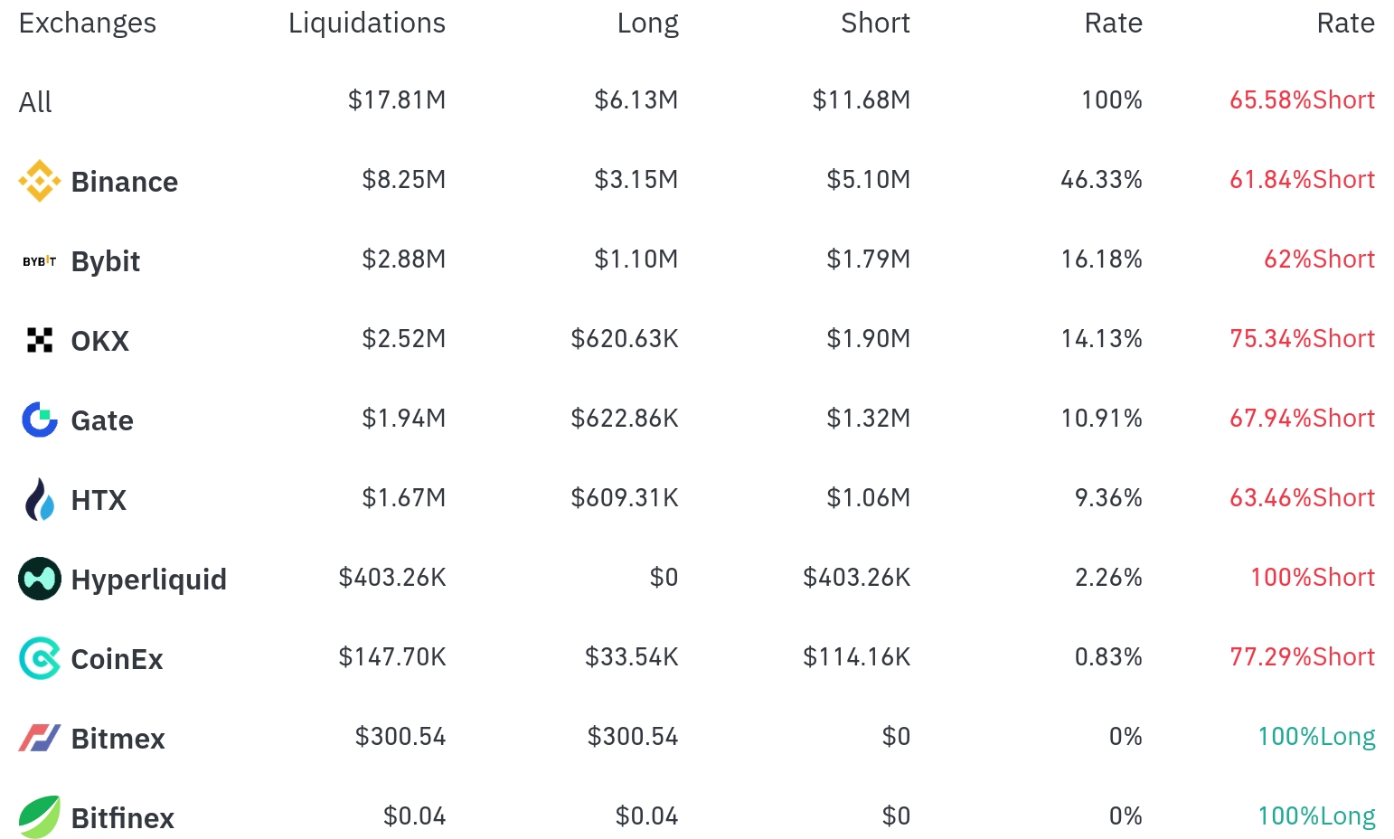1394x839 pixels.
Task: Click Bitmex 100%Long rate value
Action: tap(1316, 737)
